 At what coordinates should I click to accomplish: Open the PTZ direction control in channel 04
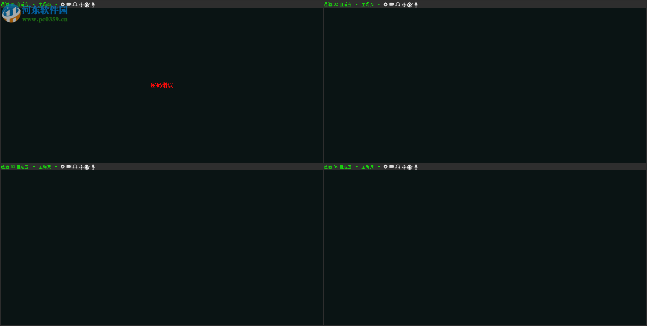point(404,167)
